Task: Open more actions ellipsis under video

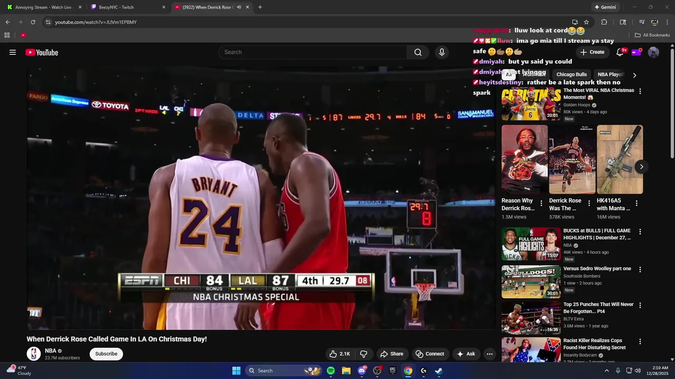Action: coord(489,354)
